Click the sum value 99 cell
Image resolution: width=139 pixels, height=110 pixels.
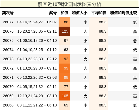pyautogui.click(x=64, y=68)
